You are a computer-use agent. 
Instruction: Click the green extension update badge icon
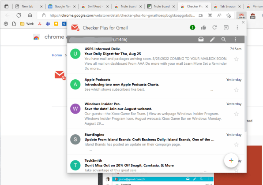point(192,27)
